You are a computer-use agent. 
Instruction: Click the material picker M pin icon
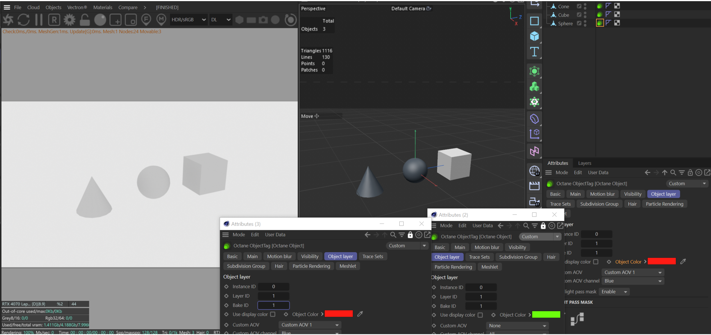[x=161, y=20]
